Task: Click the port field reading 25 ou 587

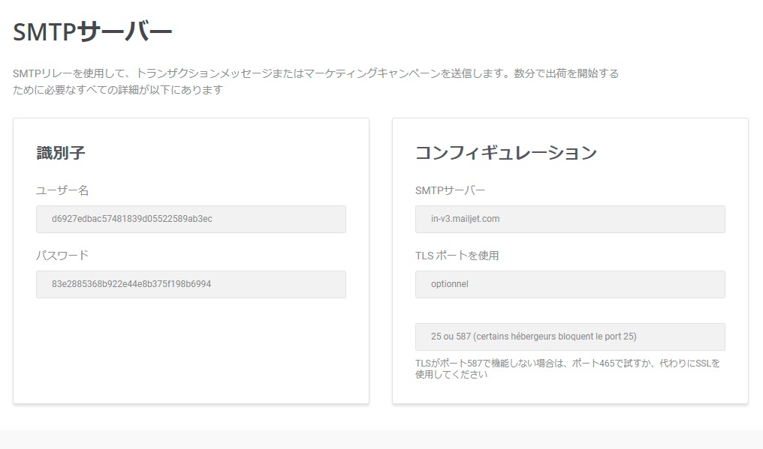Action: (570, 337)
